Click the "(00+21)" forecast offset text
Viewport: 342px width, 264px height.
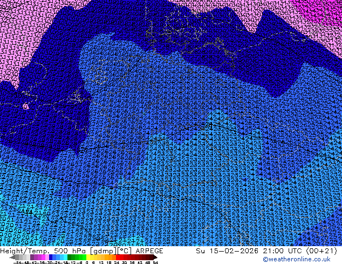tap(322, 251)
